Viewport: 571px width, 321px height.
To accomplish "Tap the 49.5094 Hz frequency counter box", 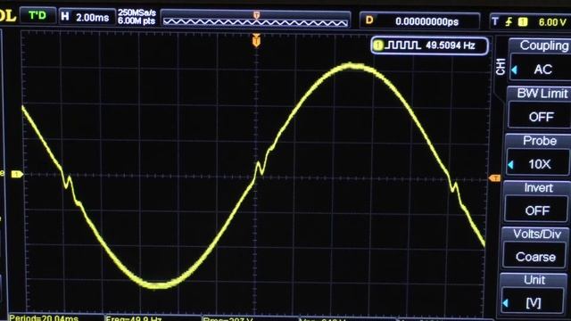I will click(x=430, y=45).
